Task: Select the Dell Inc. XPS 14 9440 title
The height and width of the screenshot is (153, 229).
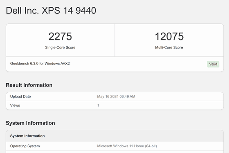Action: 51,11
